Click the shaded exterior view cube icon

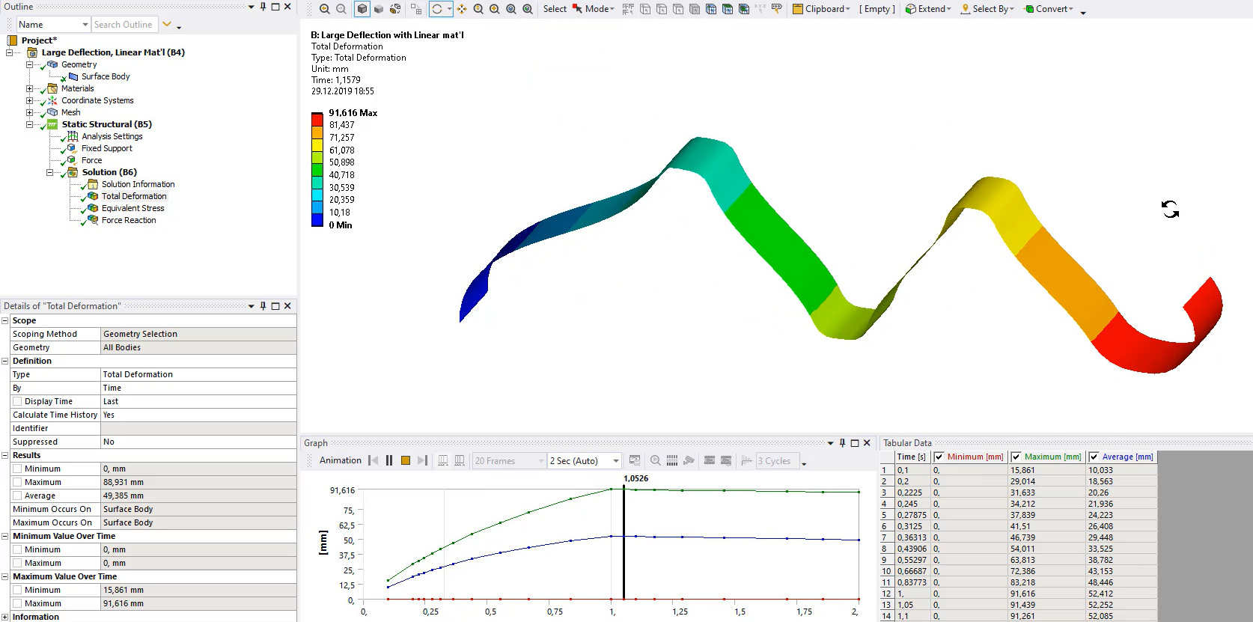(362, 9)
